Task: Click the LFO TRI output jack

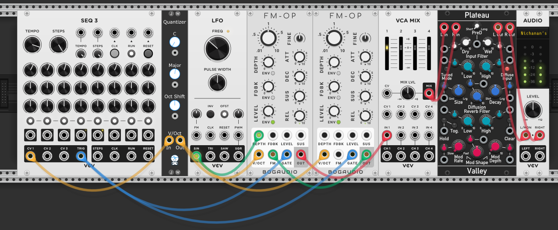Action: click(210, 156)
